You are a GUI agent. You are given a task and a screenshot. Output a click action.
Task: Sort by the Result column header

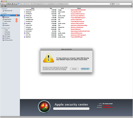79,8
